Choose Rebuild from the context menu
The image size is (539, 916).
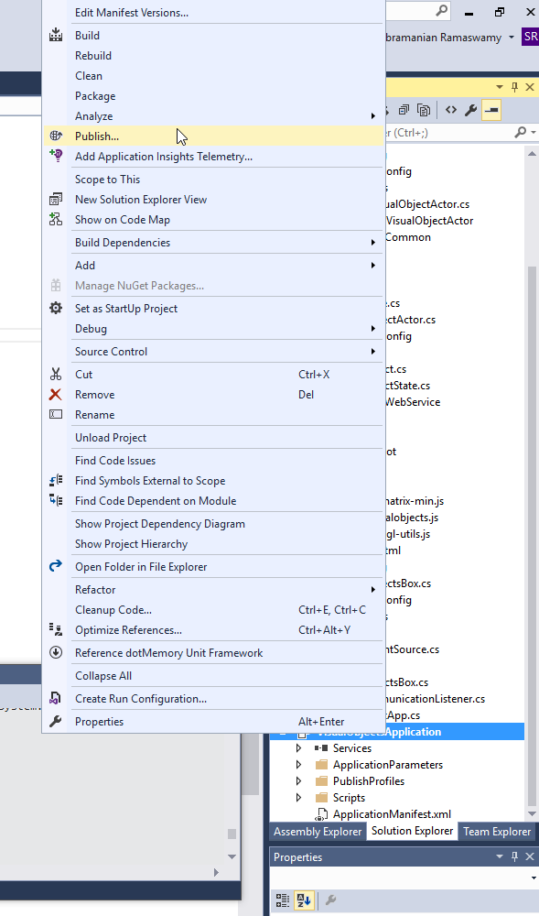tap(92, 55)
